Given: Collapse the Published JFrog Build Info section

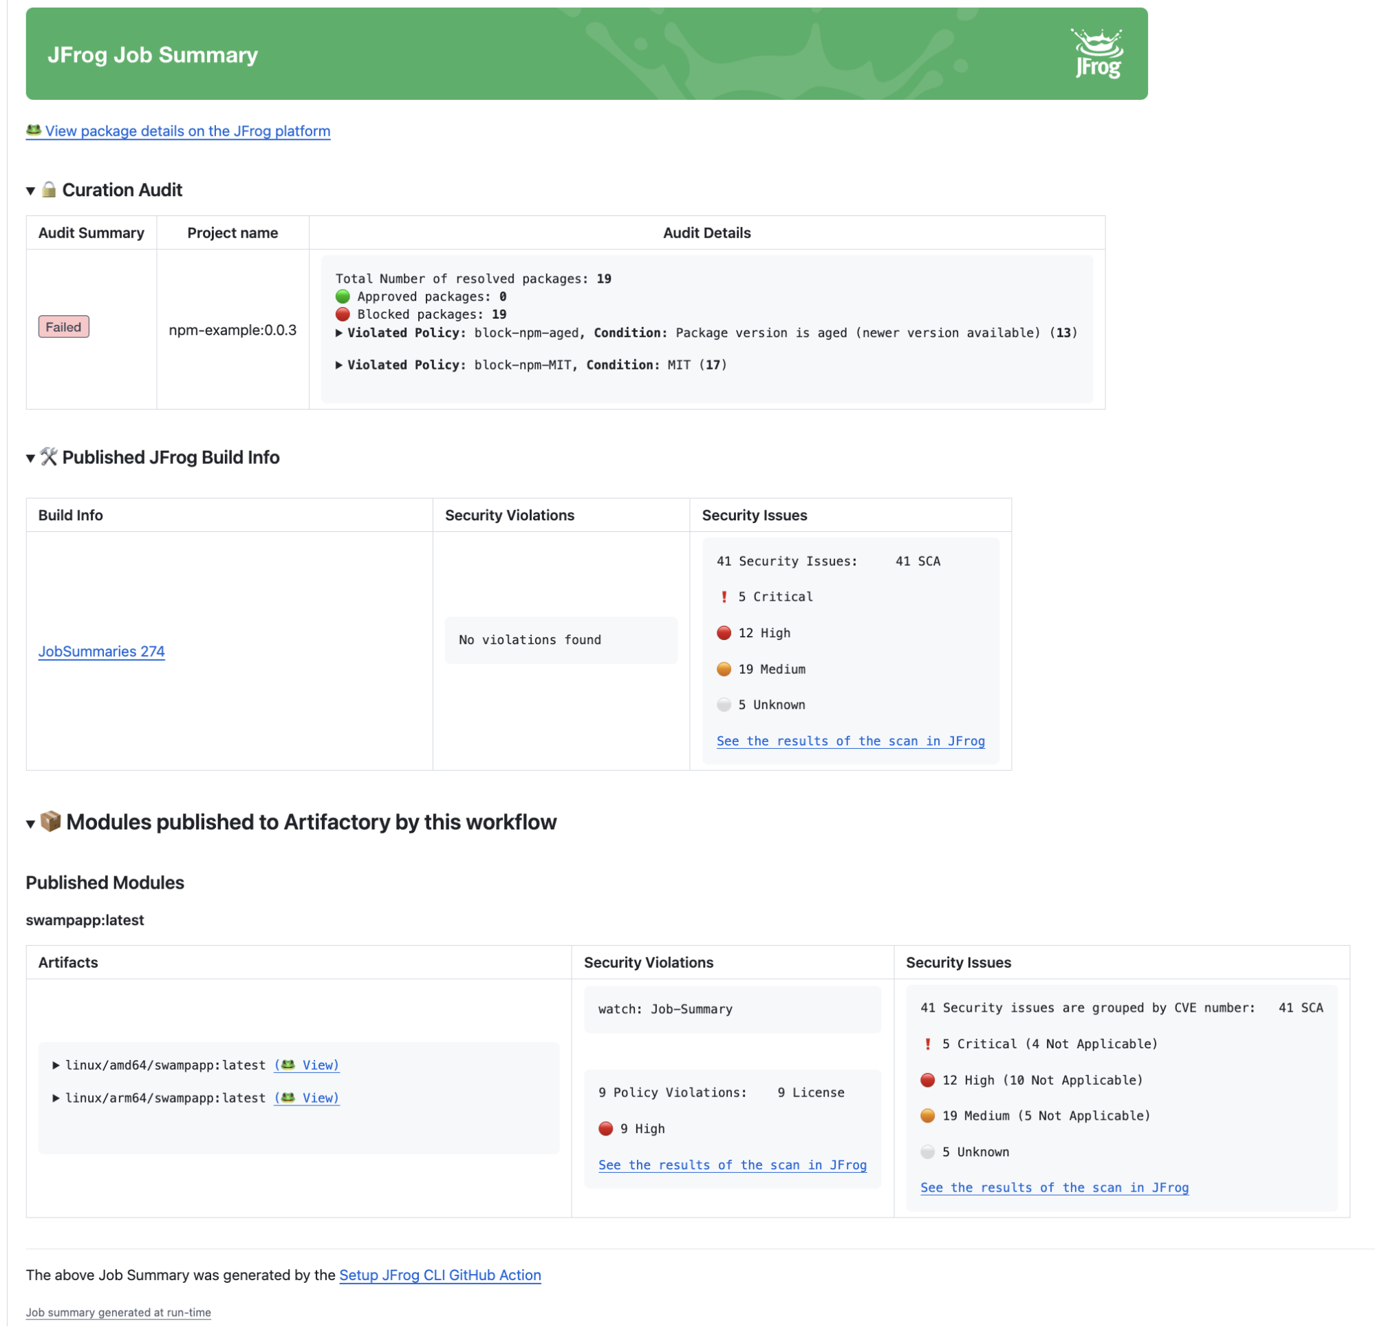Looking at the screenshot, I should (30, 458).
